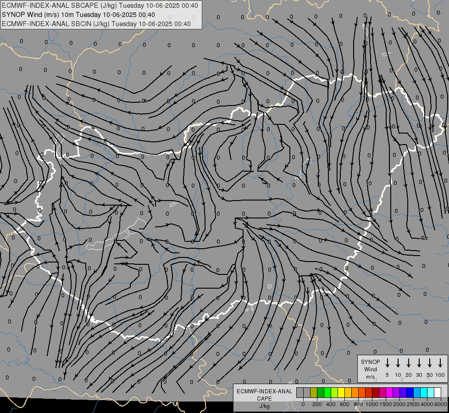Screen dimensions: 449x413
Task: Click the SYNOP Wind 10m title line
Action: pyautogui.click(x=78, y=15)
